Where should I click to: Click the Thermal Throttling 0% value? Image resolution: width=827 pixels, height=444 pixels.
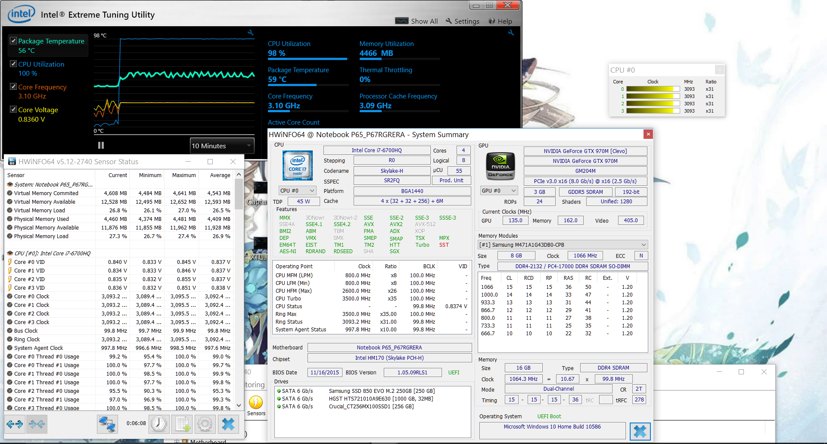pos(365,80)
